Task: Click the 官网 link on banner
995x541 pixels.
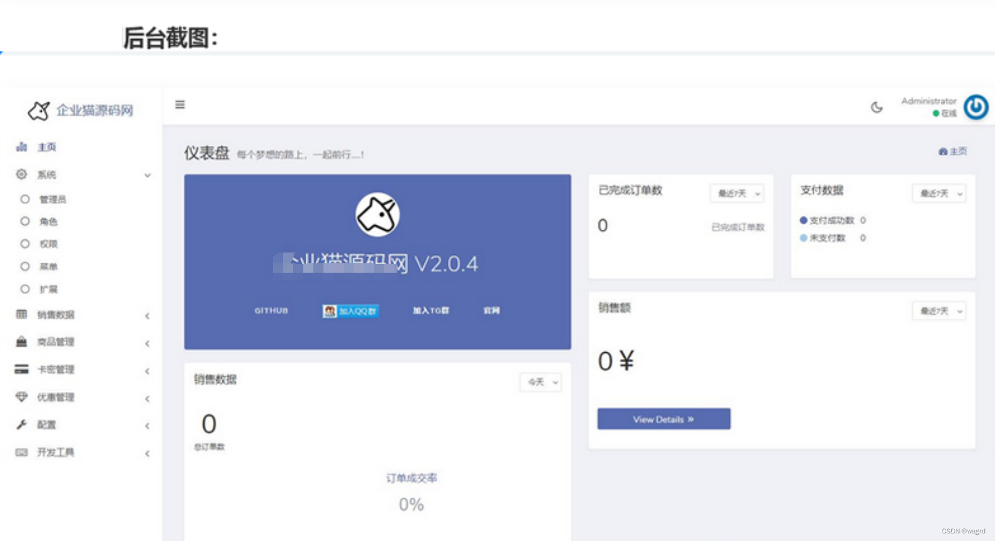Action: (x=491, y=311)
